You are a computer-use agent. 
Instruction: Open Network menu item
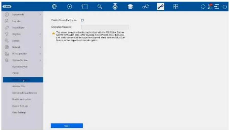tap(16, 47)
